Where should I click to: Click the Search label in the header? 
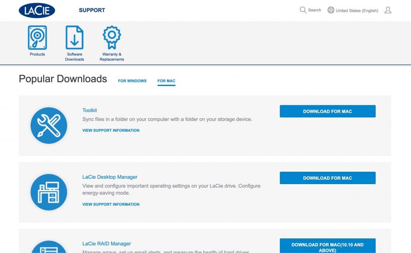315,10
